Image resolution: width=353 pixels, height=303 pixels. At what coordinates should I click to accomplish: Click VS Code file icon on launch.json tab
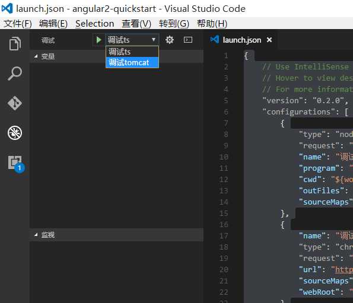pos(215,40)
